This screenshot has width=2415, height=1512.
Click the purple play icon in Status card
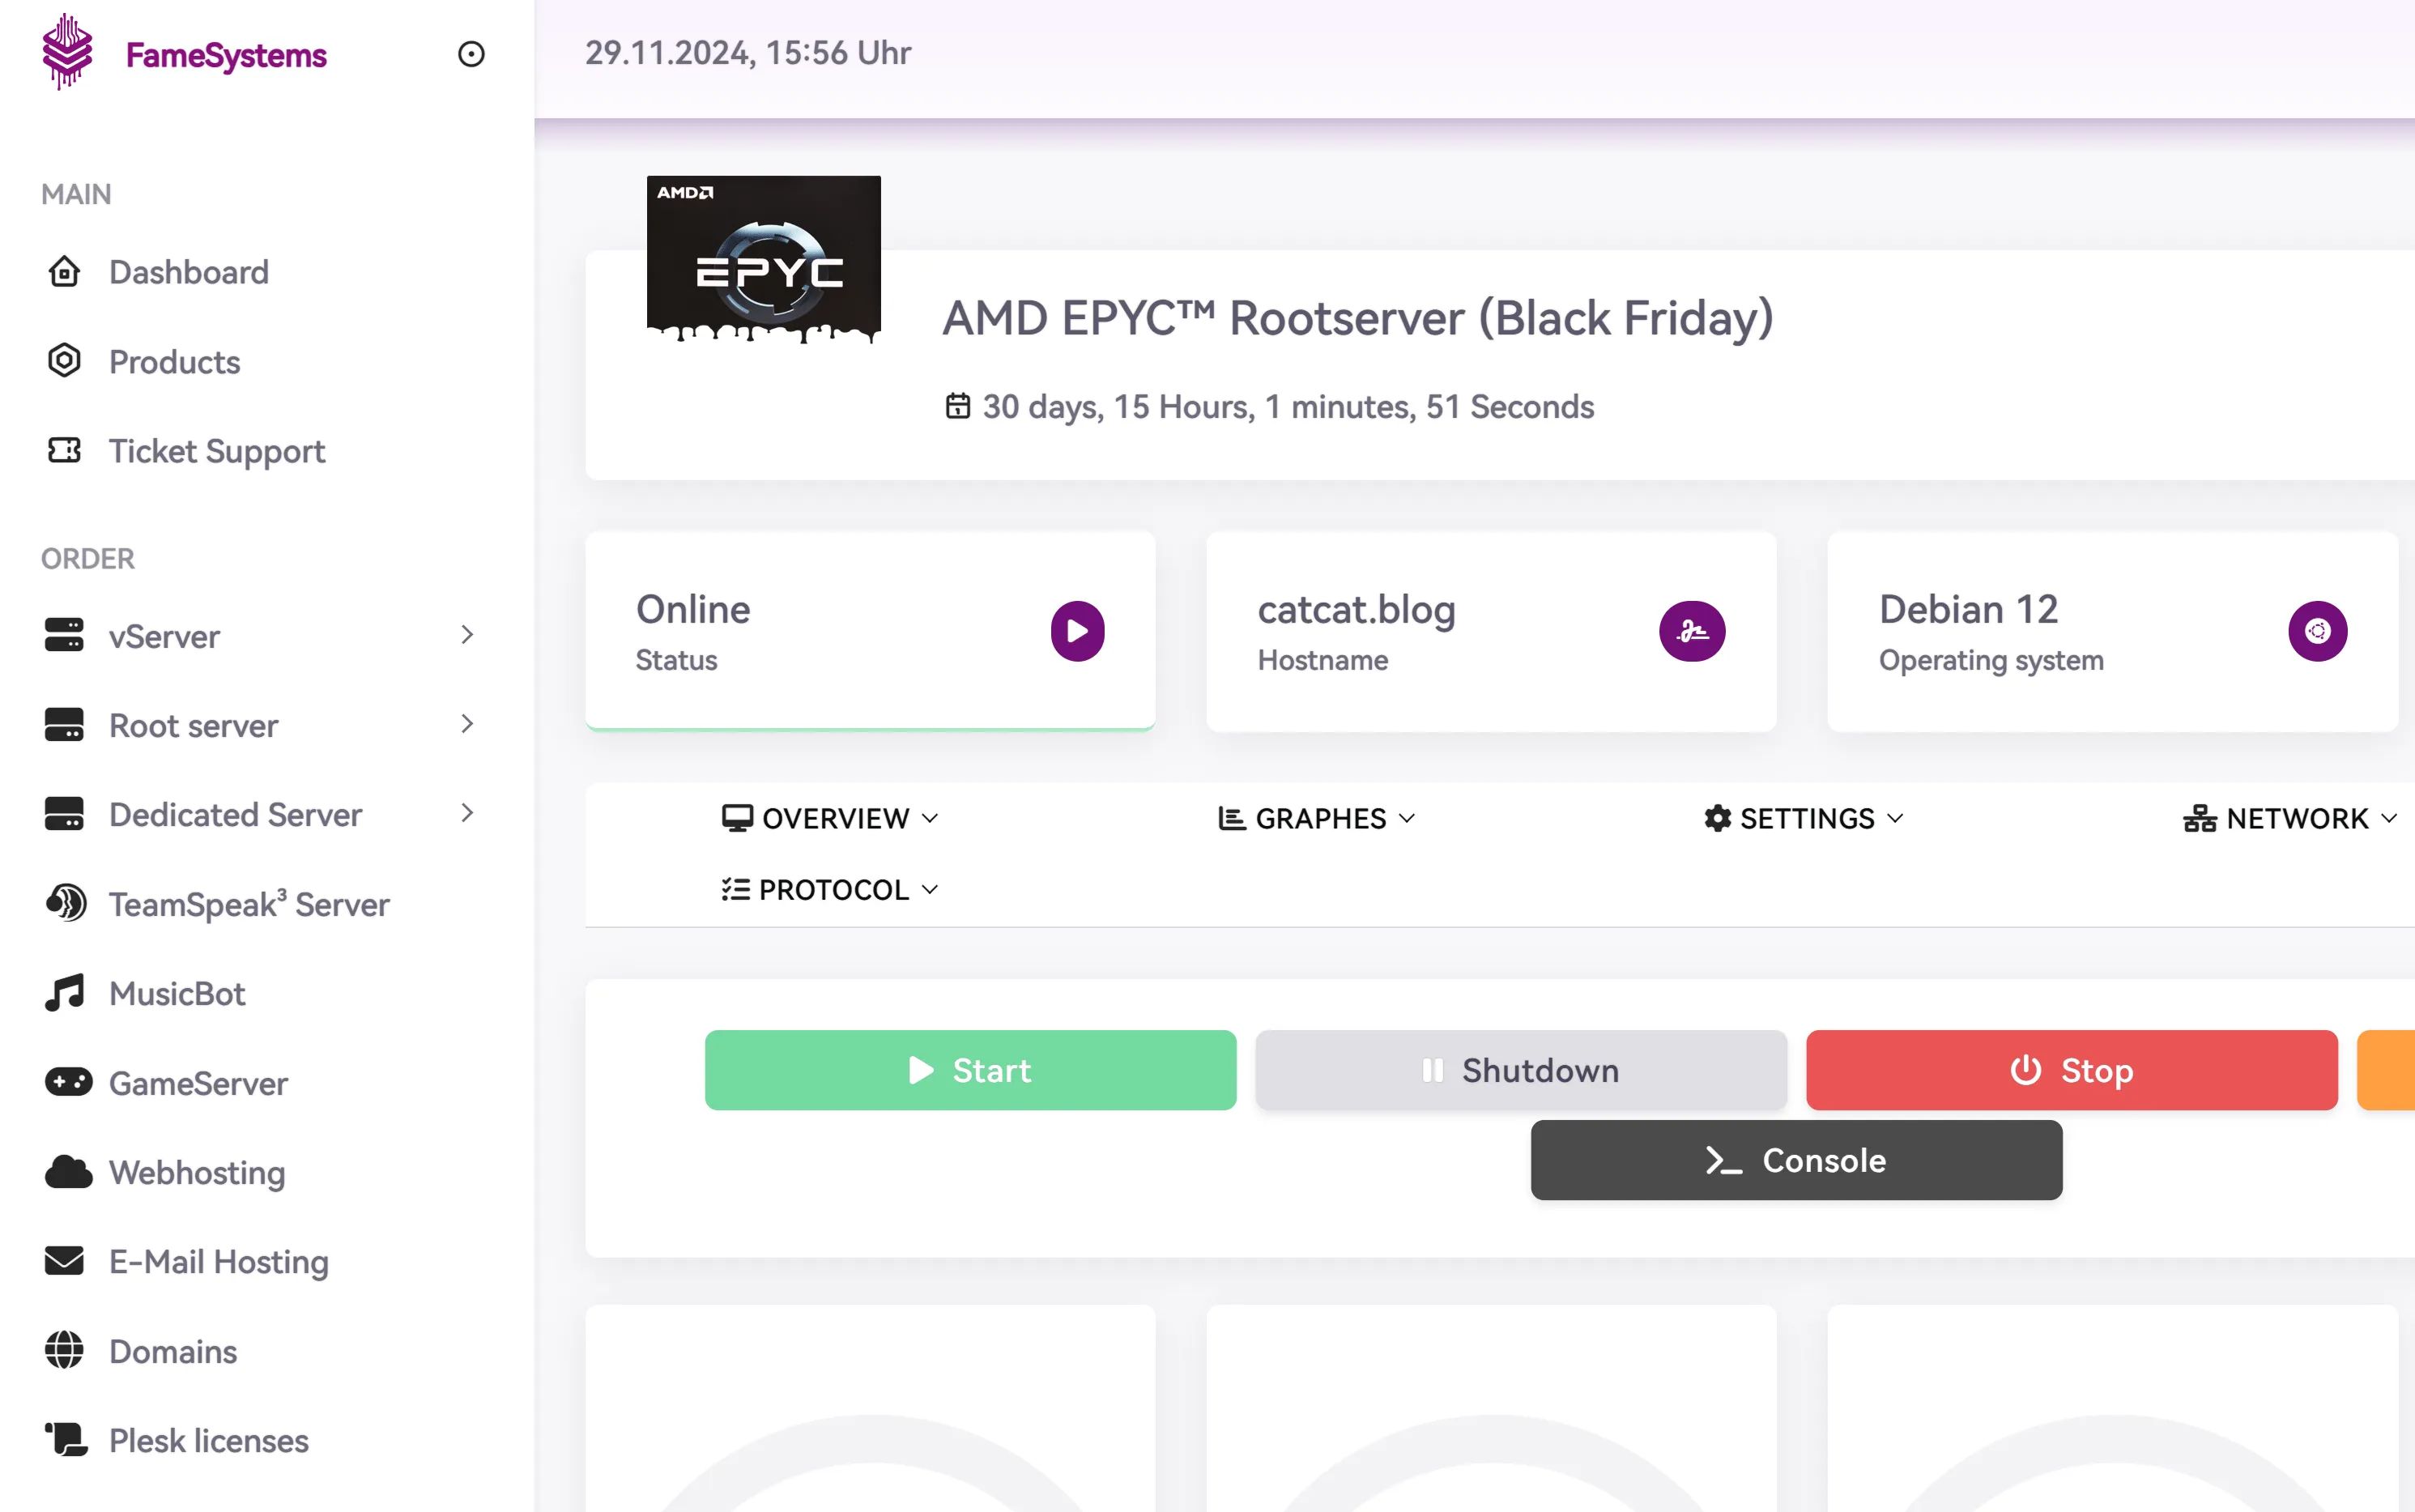[1077, 631]
